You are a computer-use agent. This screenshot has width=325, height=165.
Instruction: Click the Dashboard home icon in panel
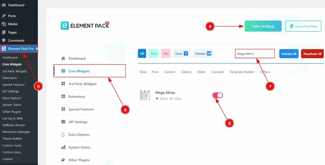click(x=63, y=58)
